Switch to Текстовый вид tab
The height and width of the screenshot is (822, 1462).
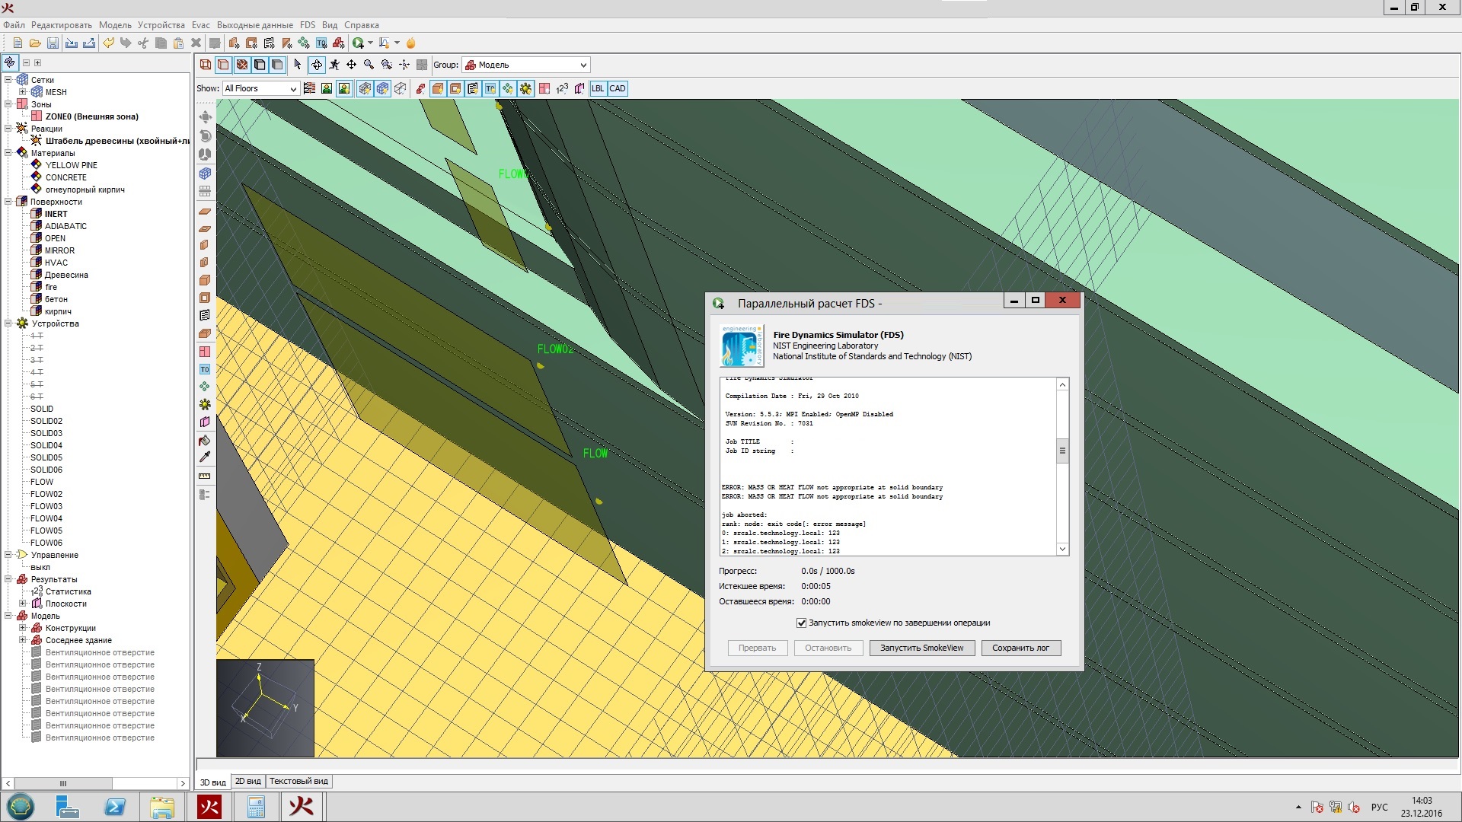pyautogui.click(x=298, y=781)
